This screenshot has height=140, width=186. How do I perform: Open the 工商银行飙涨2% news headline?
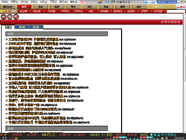pos(33,39)
